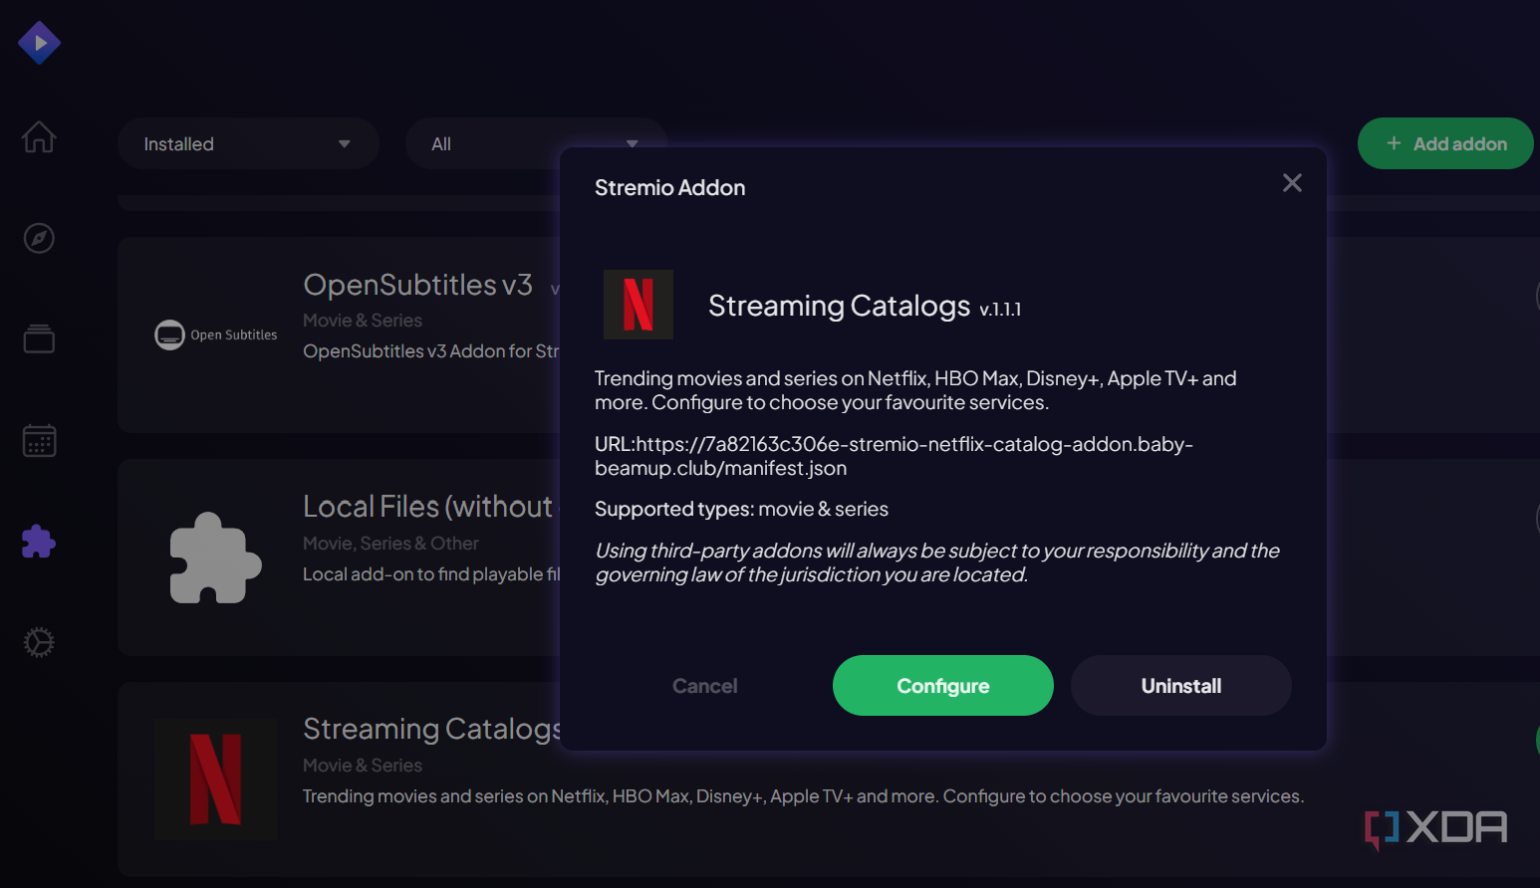Click the addon manifest URL text
The width and height of the screenshot is (1540, 888).
[x=894, y=456]
